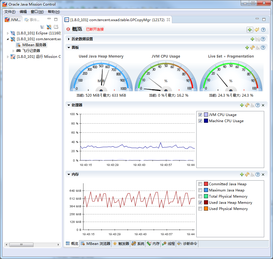Expand the 历史数据设置 section

pyautogui.click(x=69, y=39)
